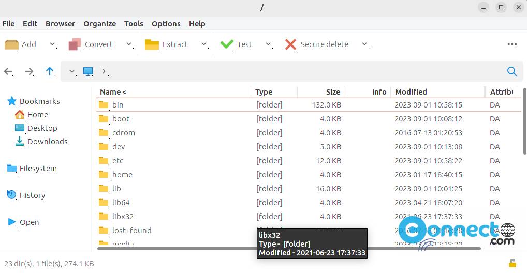Image resolution: width=527 pixels, height=275 pixels.
Task: Click the Downloads arrow icon in sidebar
Action: (x=20, y=141)
